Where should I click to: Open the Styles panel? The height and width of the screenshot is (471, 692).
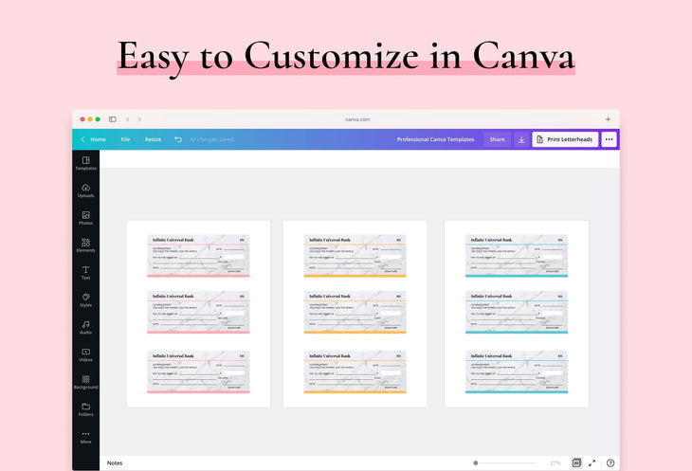coord(85,299)
